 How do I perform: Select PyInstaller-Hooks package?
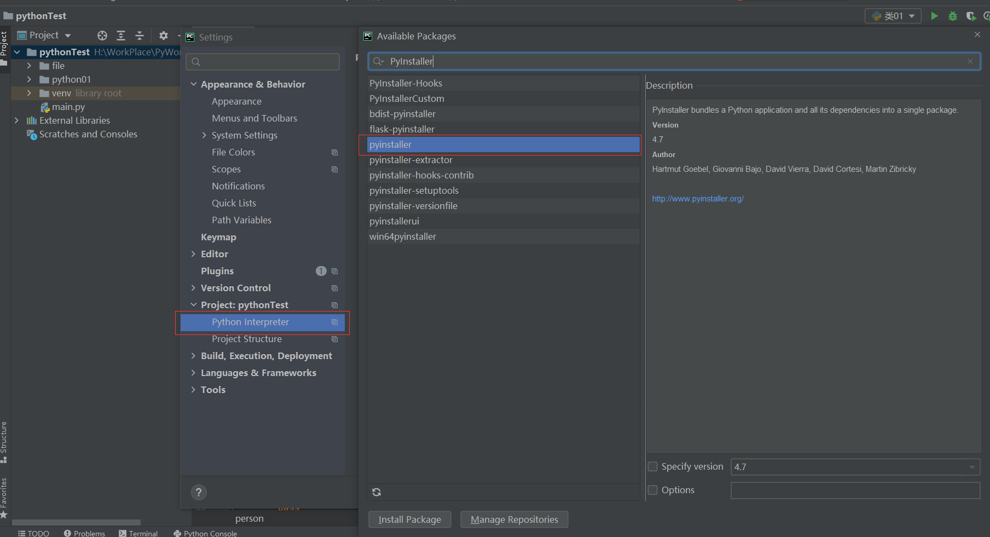(503, 83)
